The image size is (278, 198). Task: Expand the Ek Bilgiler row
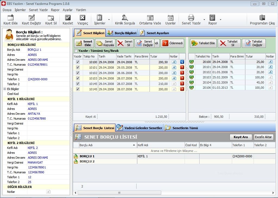(x=5, y=89)
